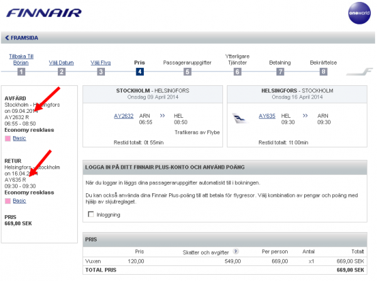This screenshot has height=281, width=377.
Task: Click step 2 number box
Action: [x=62, y=72]
